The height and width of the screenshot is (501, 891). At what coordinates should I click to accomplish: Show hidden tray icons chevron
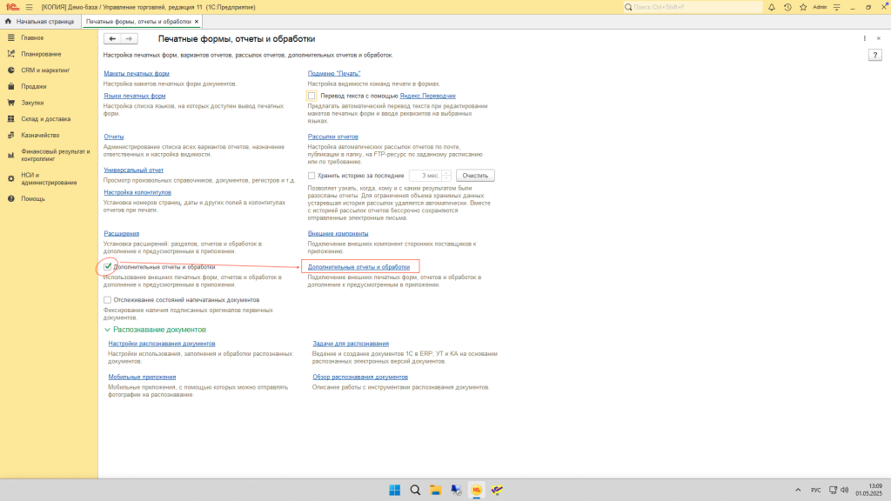coord(798,491)
